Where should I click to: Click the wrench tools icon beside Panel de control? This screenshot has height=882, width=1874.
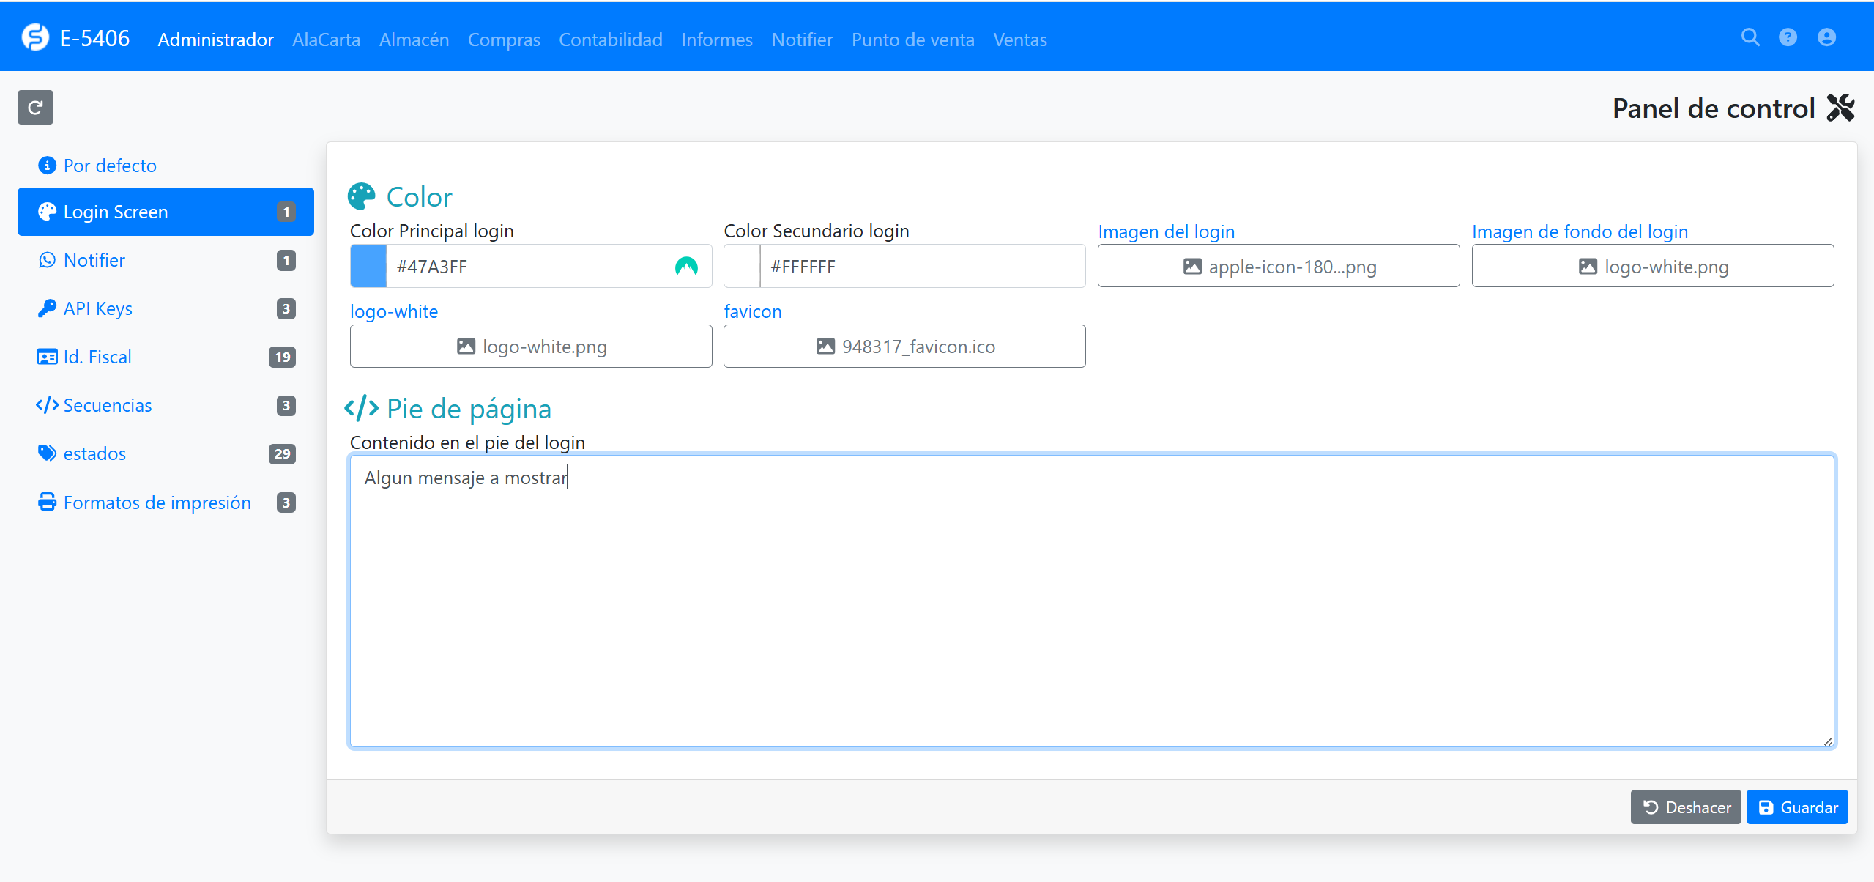click(1840, 108)
